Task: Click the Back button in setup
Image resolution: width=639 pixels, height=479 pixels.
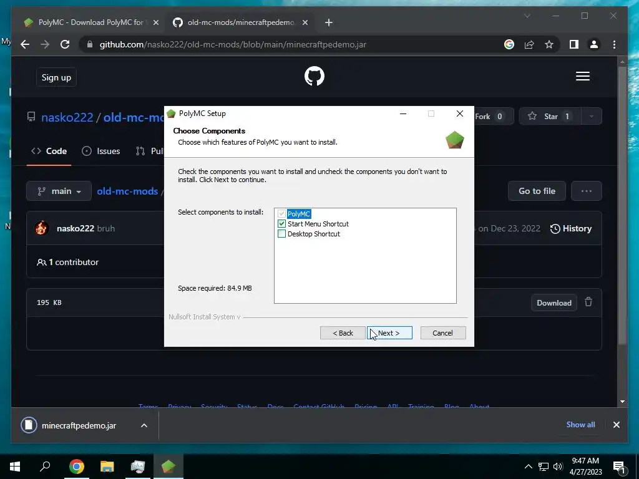Action: point(343,333)
